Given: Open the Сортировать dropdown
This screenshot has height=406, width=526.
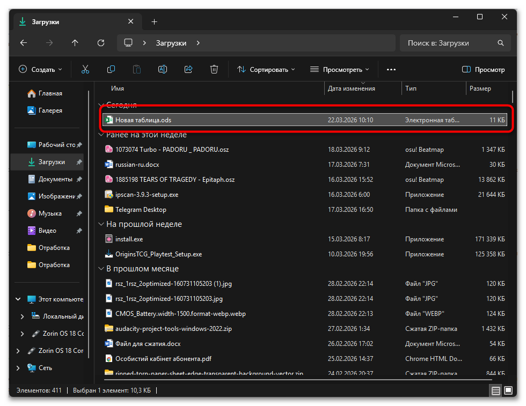Looking at the screenshot, I should (x=266, y=69).
